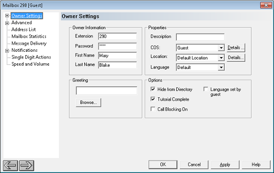
Task: Click the Browse button for greeting
Action: tap(89, 103)
